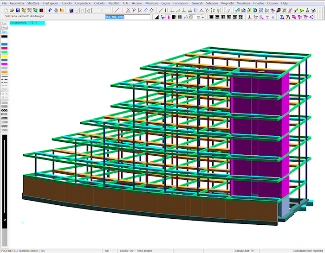The height and width of the screenshot is (253, 325).
Task: Open the Carpenterie menu
Action: (x=83, y=3)
